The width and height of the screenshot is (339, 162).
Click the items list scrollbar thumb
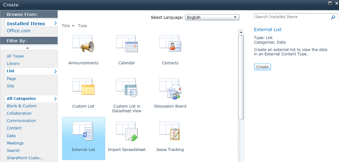[241, 77]
